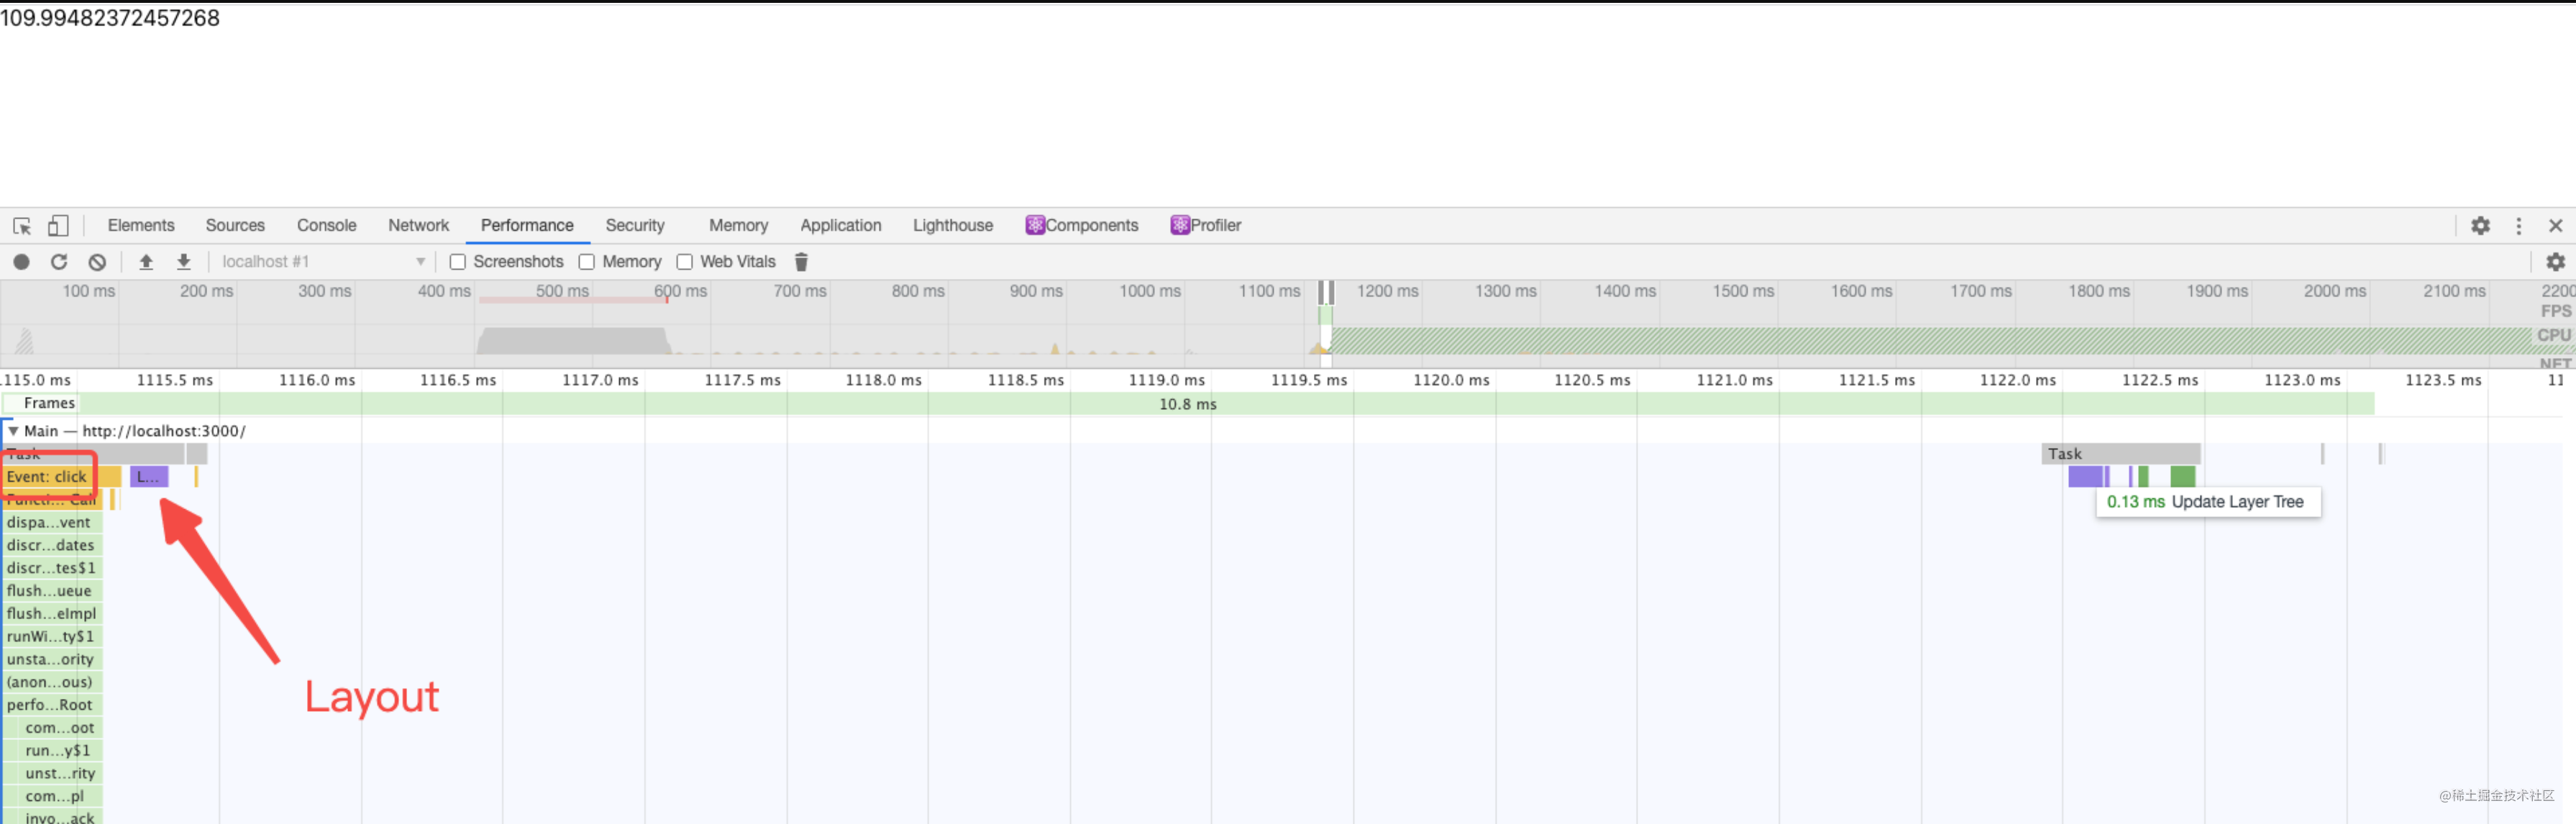Open capture settings gear in Performance toolbar
The width and height of the screenshot is (2576, 824).
[x=2555, y=262]
